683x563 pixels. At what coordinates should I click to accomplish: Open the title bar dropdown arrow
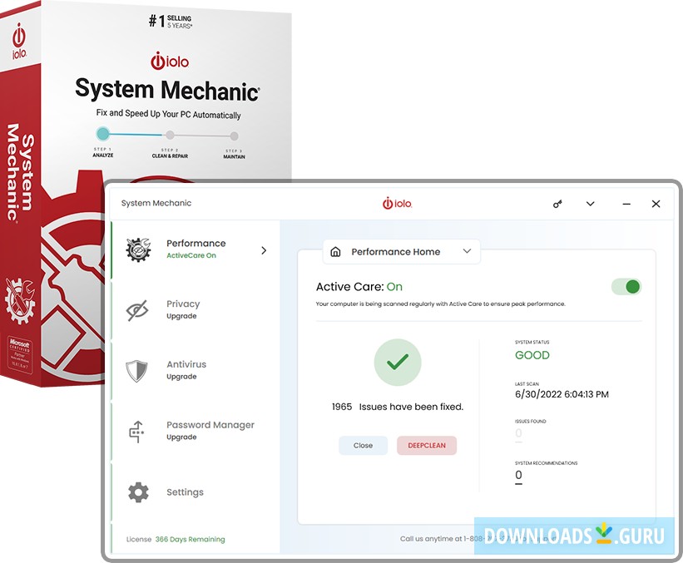pos(591,203)
